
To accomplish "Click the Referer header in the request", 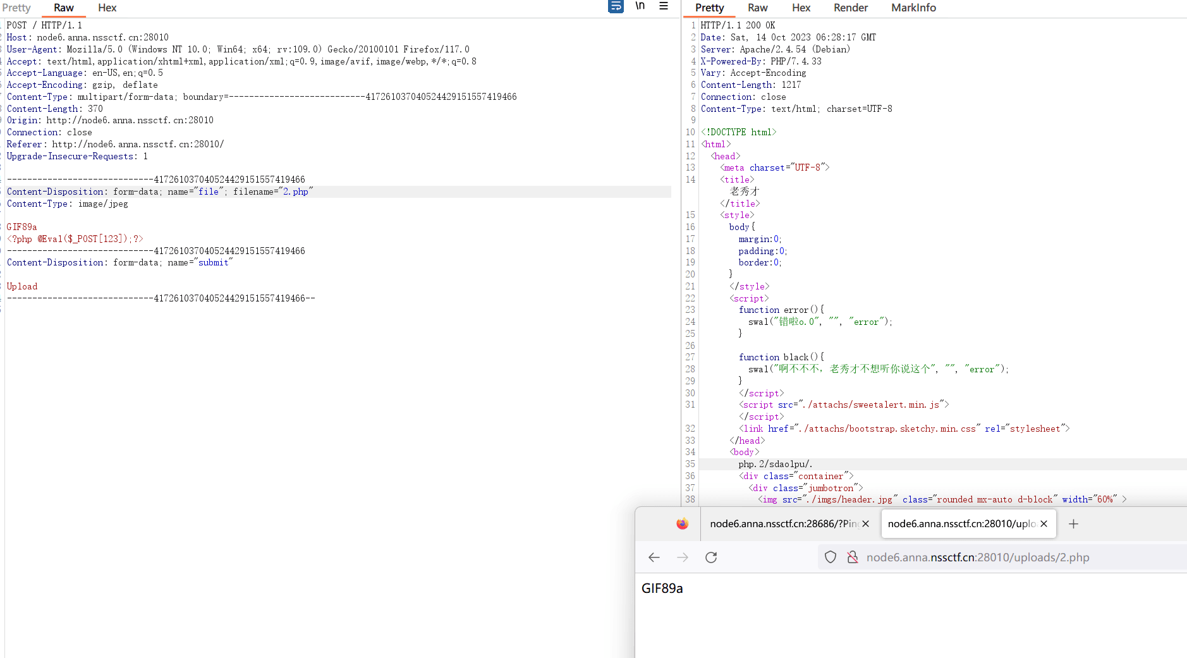I will (116, 144).
